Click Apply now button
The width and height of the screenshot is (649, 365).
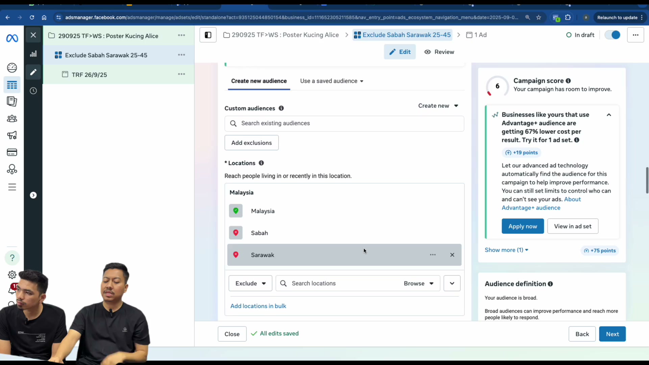pyautogui.click(x=523, y=226)
